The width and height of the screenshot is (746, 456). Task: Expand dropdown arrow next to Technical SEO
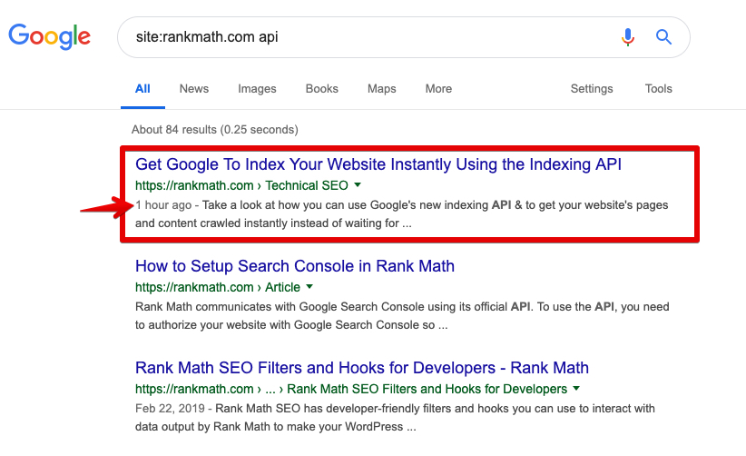point(358,184)
